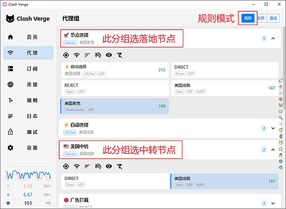The image size is (286, 209).
Task: Toggle eye display icon in 美国中转 toolbar
Action: pos(109,166)
